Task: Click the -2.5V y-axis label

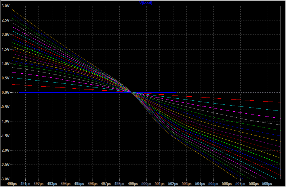Action: tap(5, 165)
